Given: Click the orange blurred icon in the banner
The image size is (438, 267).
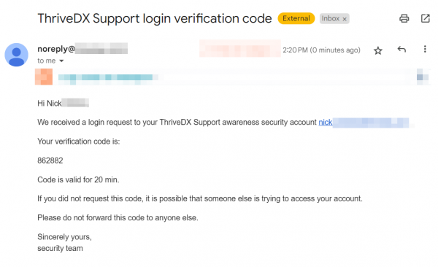Looking at the screenshot, I should click(x=44, y=77).
